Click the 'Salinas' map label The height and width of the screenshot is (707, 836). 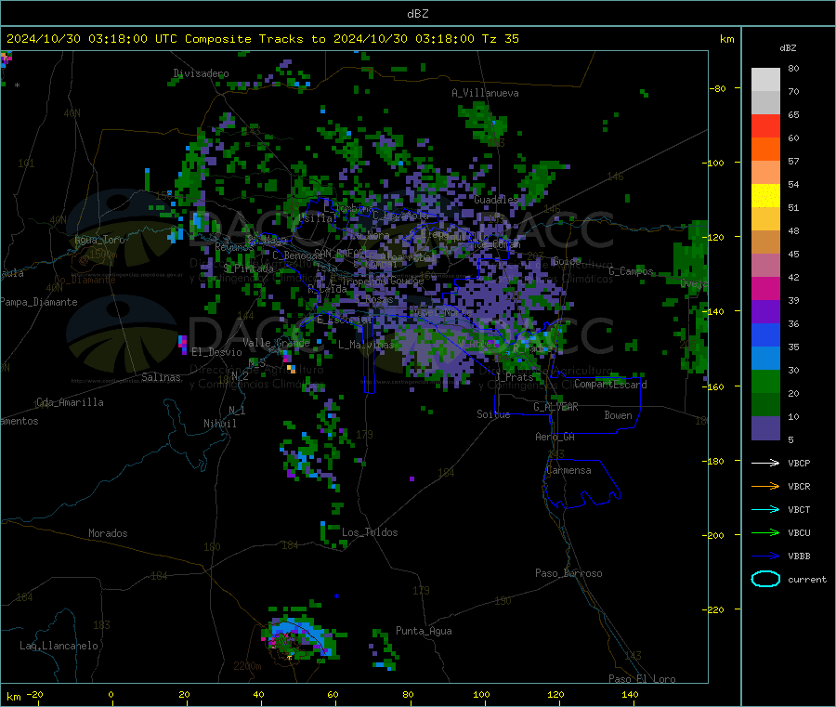161,377
